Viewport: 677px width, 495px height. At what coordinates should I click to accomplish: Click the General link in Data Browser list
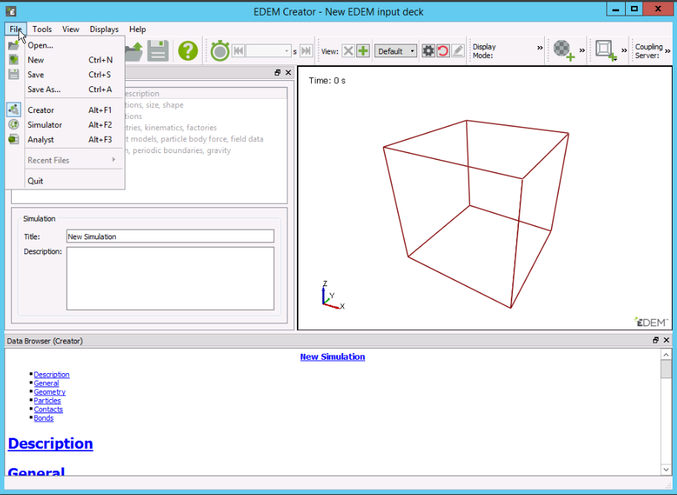coord(46,383)
